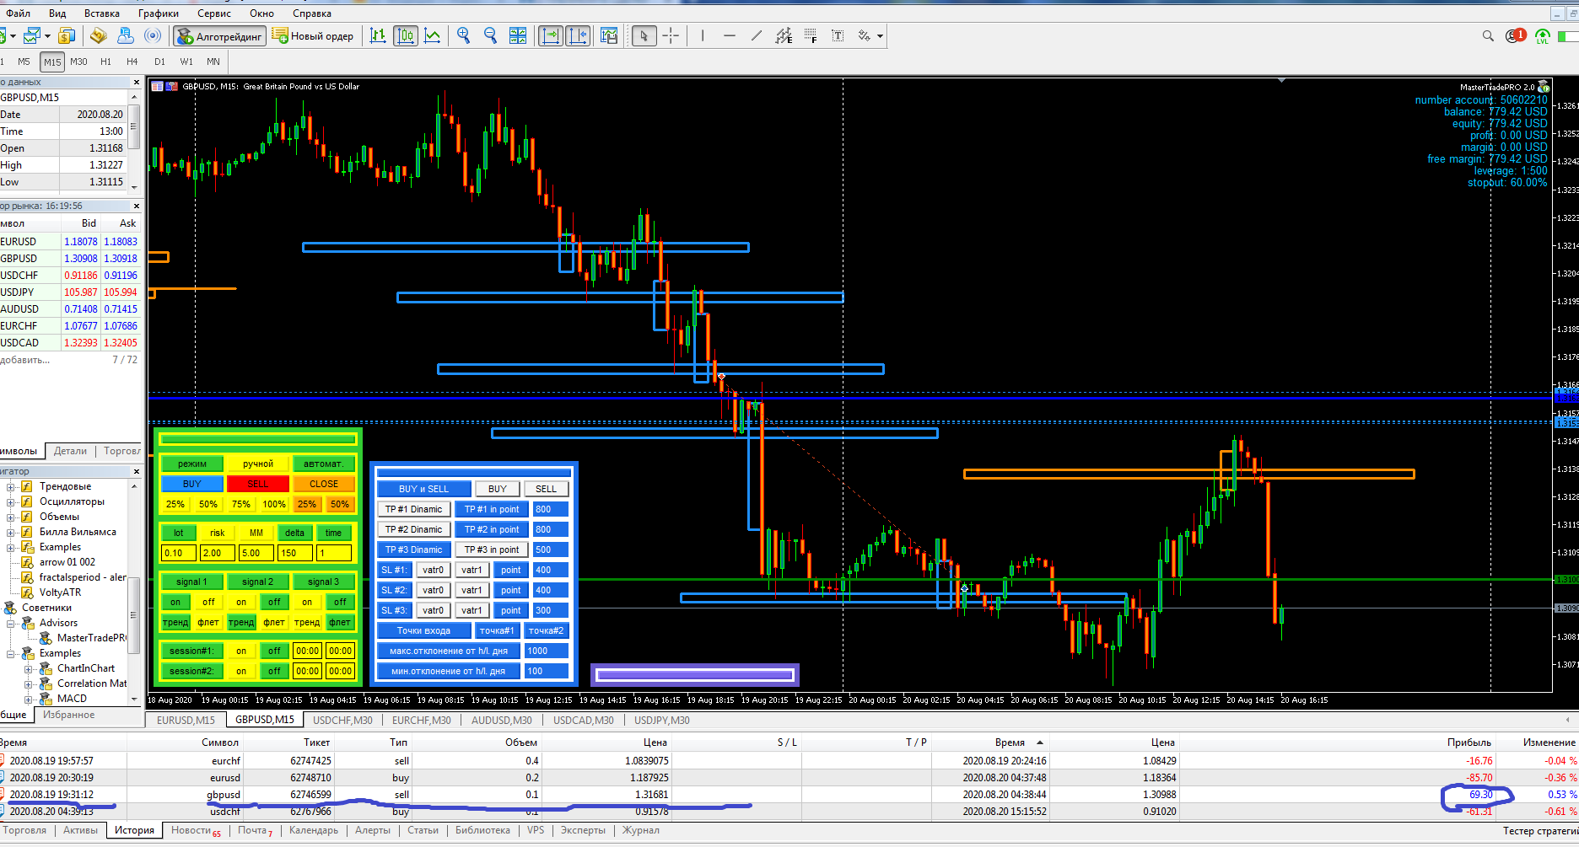This screenshot has height=847, width=1579.
Task: Open the graphical objects dropdown arrow
Action: click(x=880, y=35)
